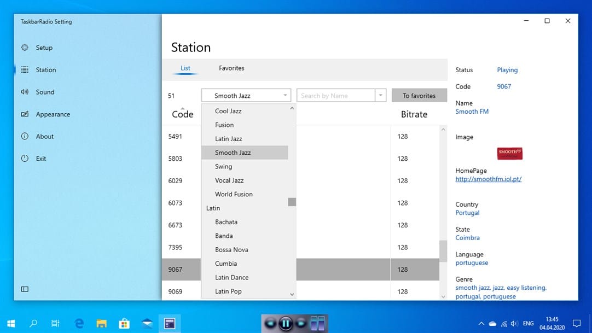Screen dimensions: 592x333
Task: Switch to the Favorites tab
Action: click(x=231, y=68)
